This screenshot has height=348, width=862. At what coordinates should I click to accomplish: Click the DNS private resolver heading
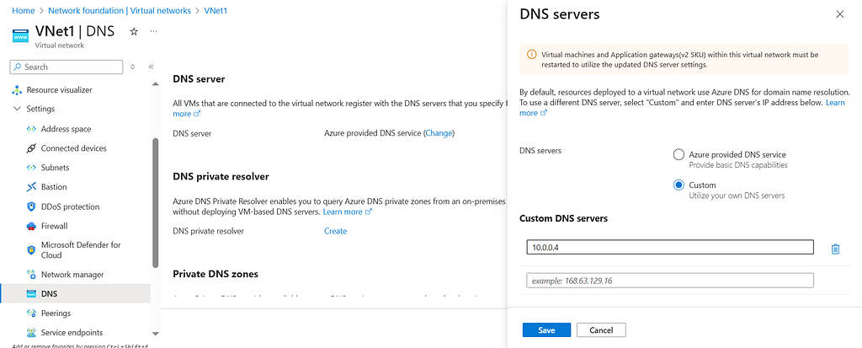click(221, 176)
